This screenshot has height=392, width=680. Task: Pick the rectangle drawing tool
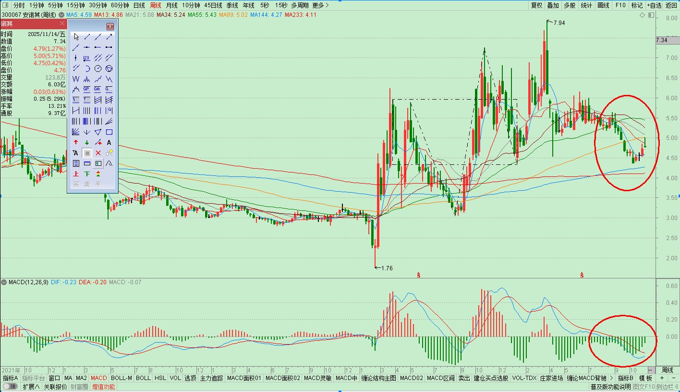click(109, 132)
